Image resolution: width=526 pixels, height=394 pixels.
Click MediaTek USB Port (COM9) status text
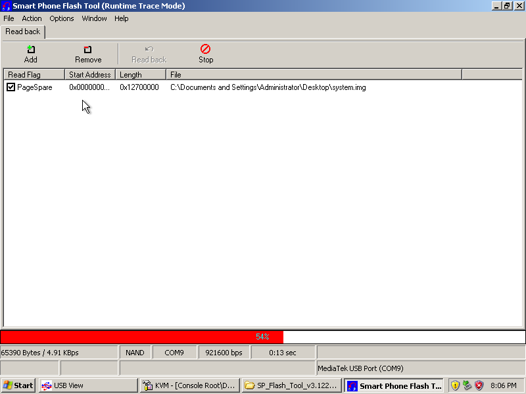point(360,368)
